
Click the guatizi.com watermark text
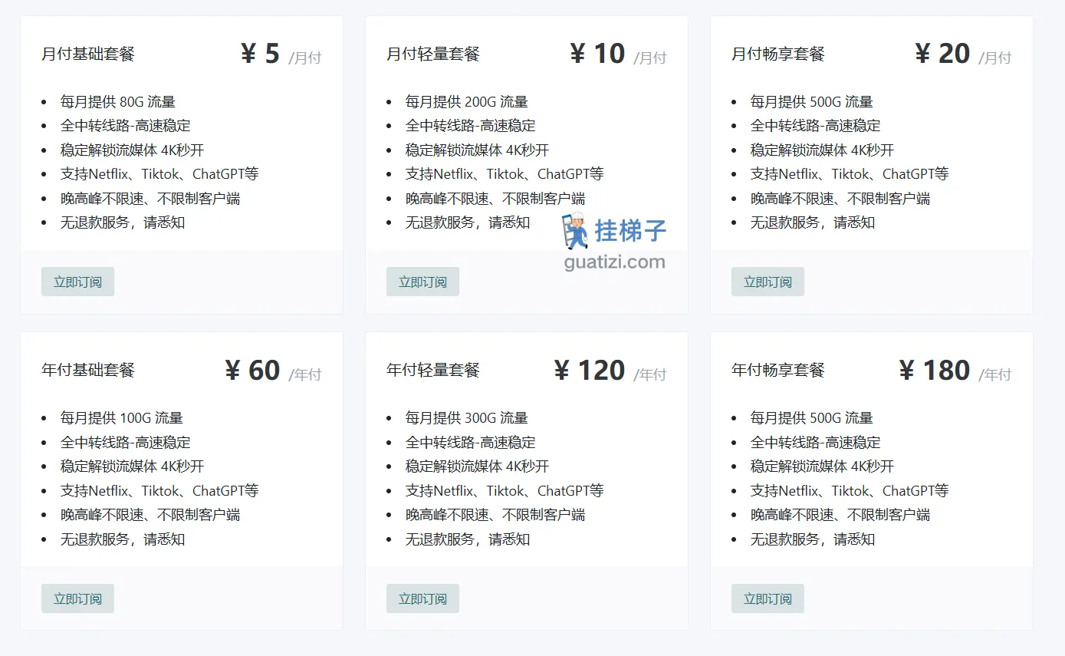(x=614, y=262)
